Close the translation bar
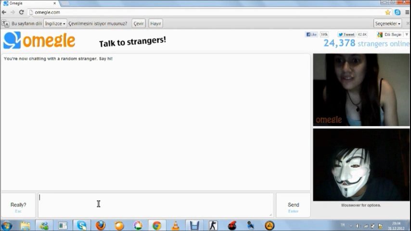The height and width of the screenshot is (231, 411). (408, 23)
